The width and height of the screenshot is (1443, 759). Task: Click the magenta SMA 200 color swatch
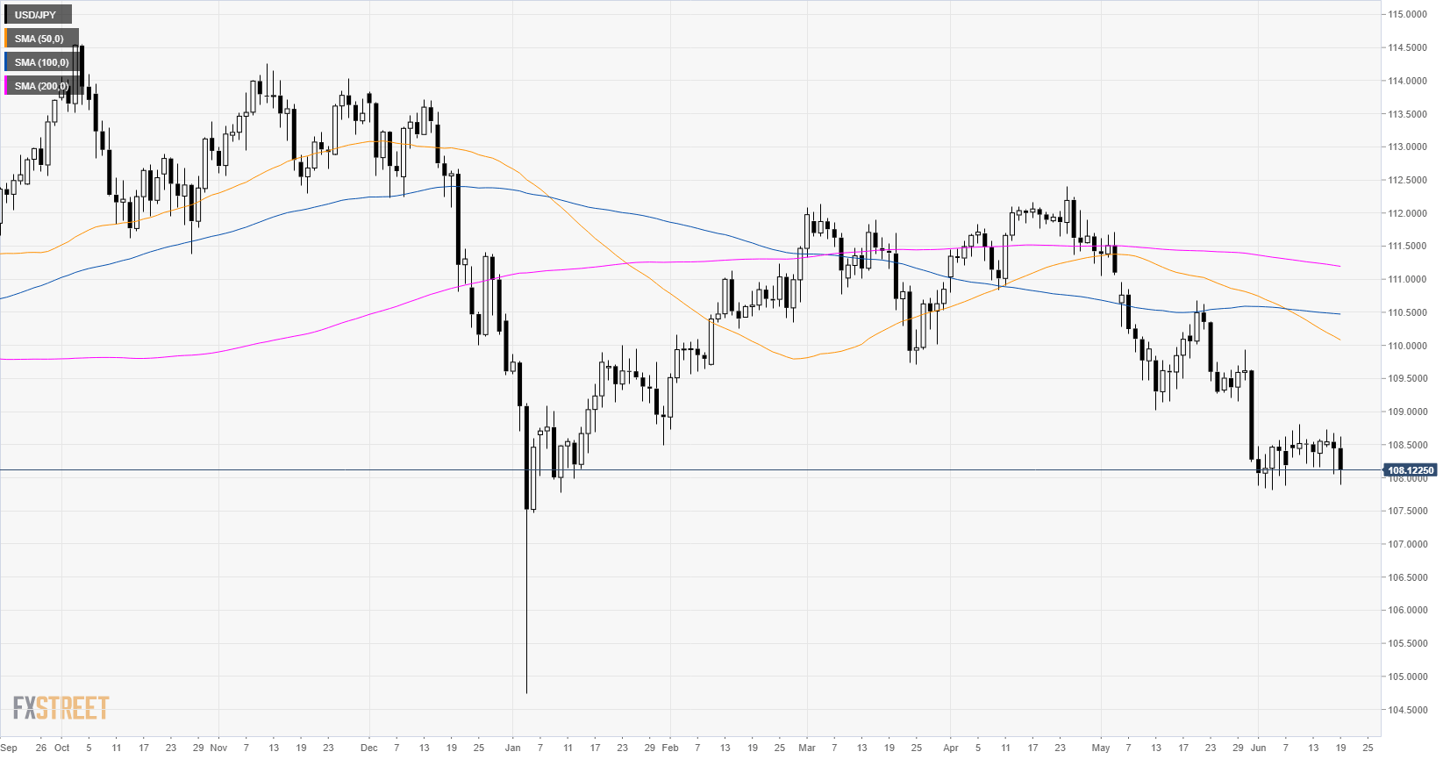[6, 86]
